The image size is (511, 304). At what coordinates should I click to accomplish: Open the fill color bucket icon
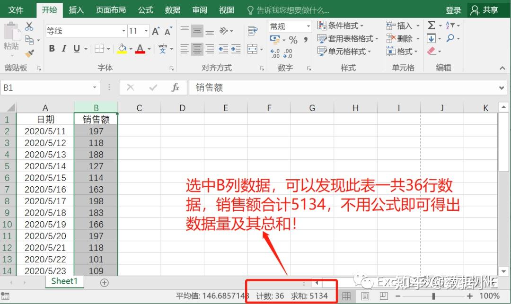click(x=122, y=48)
